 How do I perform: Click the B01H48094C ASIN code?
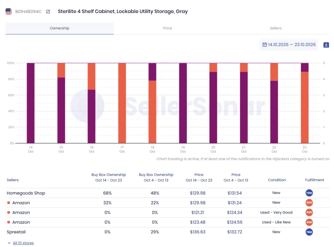point(28,12)
